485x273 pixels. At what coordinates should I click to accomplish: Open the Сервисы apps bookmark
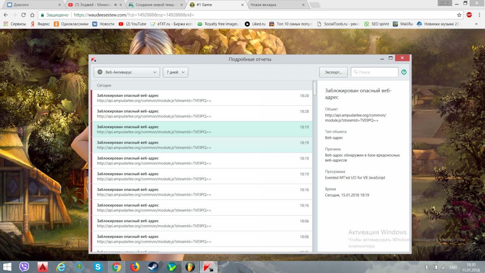pyautogui.click(x=15, y=24)
